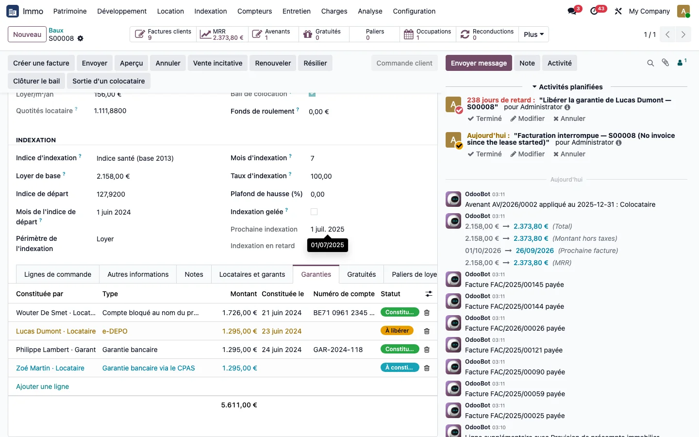The image size is (699, 437).
Task: Expand the Plus dropdown
Action: pyautogui.click(x=534, y=34)
